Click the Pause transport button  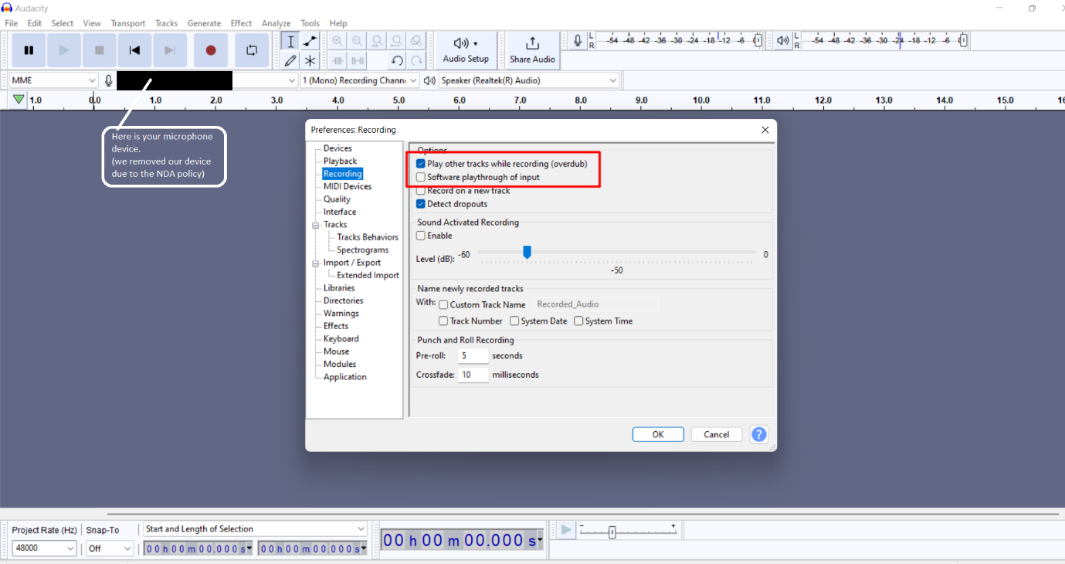point(29,50)
